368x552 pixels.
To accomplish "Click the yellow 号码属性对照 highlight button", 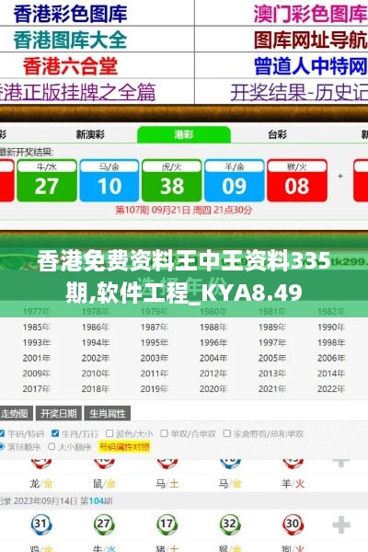I will [x=124, y=447].
